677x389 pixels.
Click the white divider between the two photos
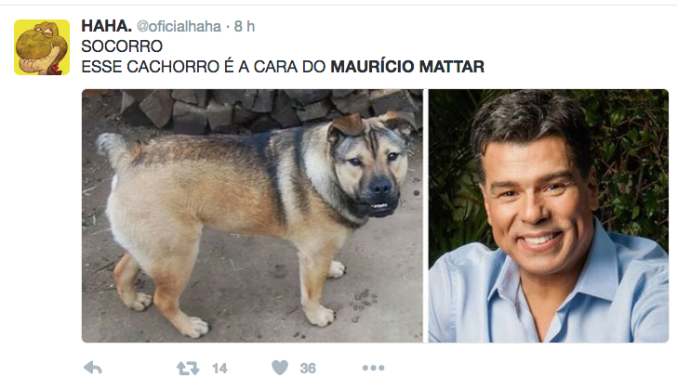click(x=426, y=215)
